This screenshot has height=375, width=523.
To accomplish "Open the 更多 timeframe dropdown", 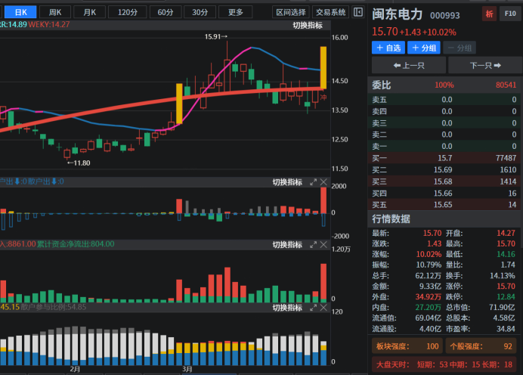I will coord(236,12).
